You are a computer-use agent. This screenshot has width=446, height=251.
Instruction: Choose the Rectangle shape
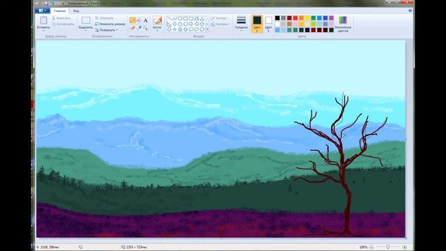point(186,19)
